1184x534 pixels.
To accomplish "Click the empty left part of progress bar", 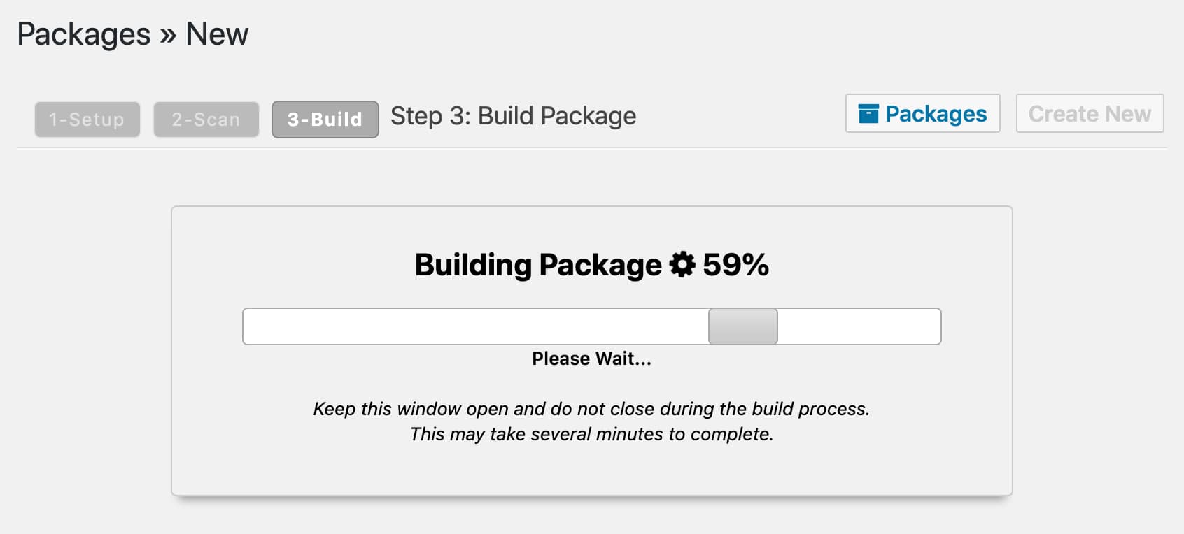I will point(476,326).
